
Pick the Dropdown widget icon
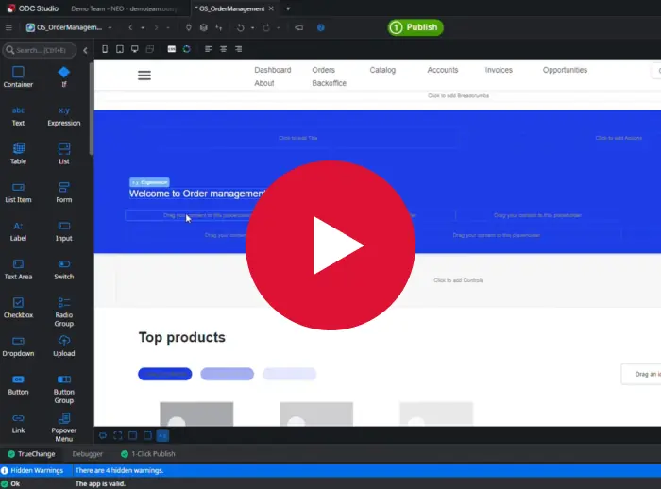coord(18,346)
